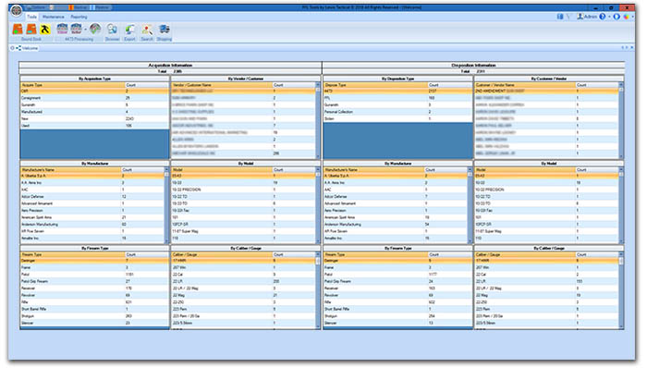
Task: Select the Manufactured row in By Acquisition Type
Action: 94,112
